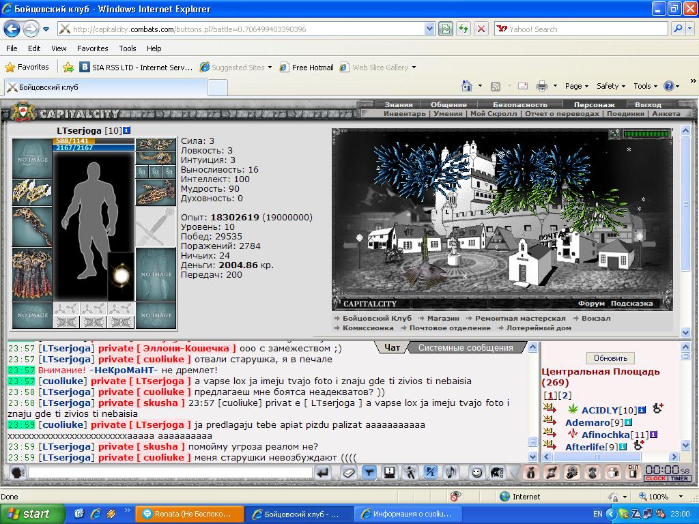Viewport: 699px width, 524px height.
Task: Open the Знания top menu
Action: (x=399, y=104)
